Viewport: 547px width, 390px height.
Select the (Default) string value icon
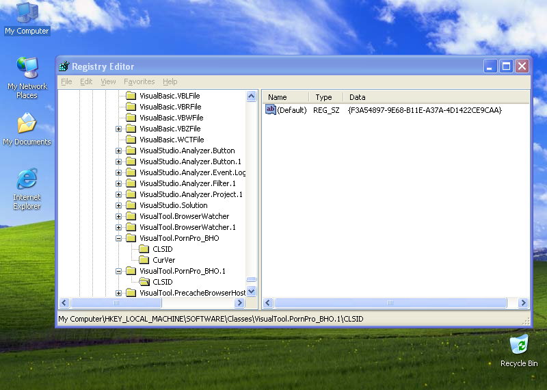[x=270, y=109]
